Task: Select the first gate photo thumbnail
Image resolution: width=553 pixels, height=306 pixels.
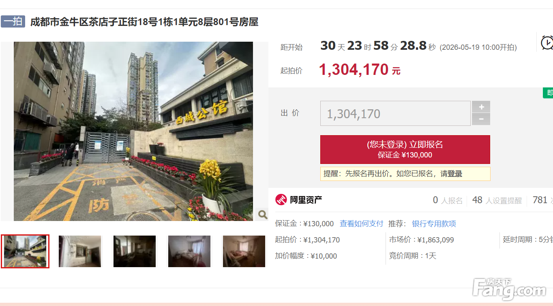Action: (x=25, y=251)
